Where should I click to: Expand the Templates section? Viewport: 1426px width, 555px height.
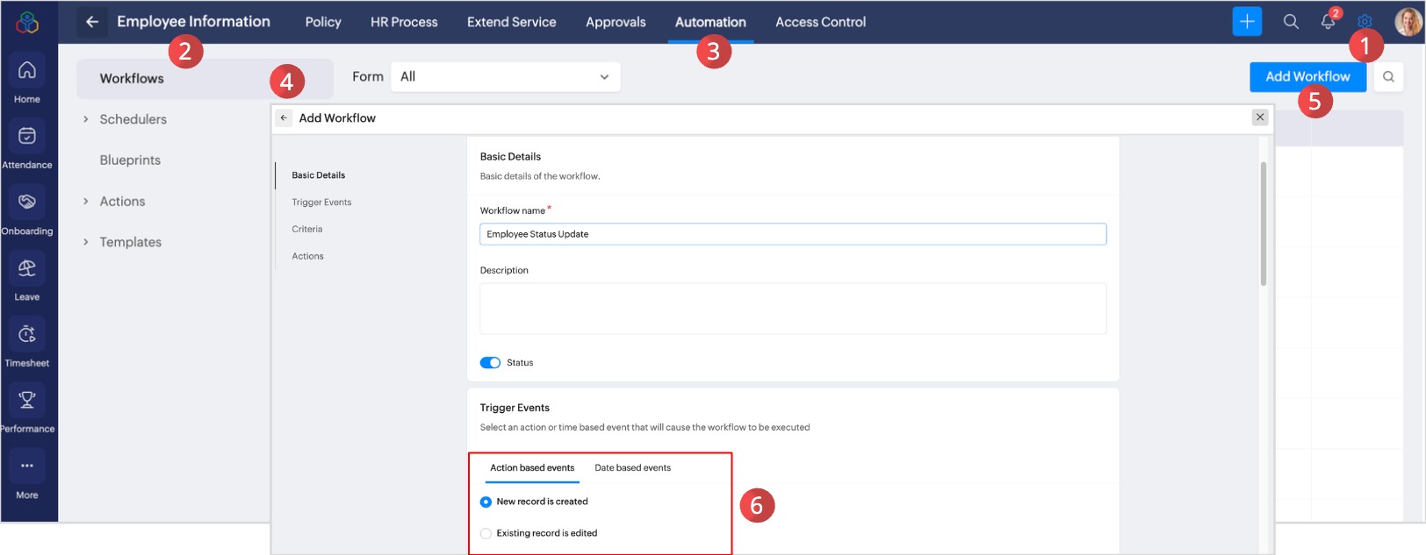85,242
